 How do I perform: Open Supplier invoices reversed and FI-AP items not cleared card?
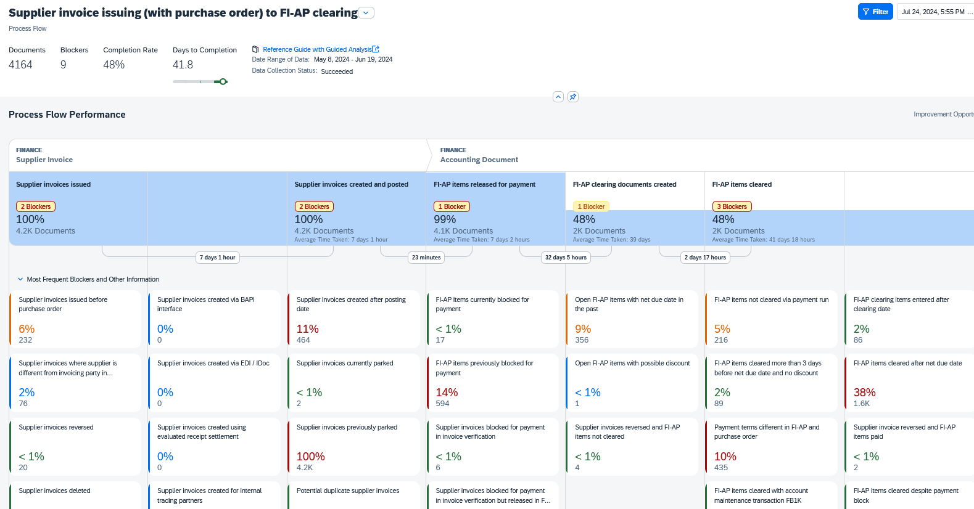pos(632,447)
